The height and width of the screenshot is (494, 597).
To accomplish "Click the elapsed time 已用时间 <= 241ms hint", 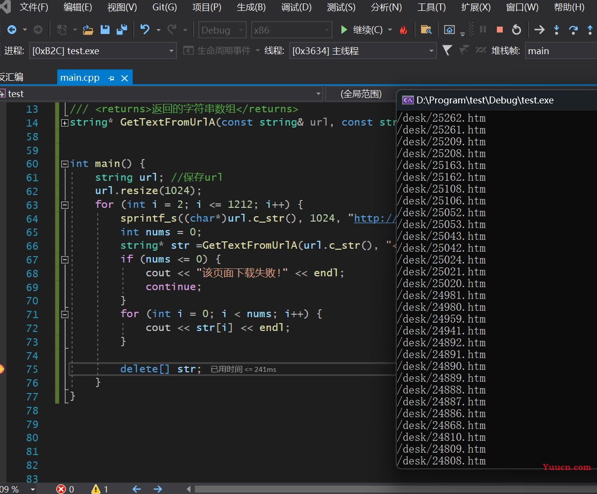I will click(243, 369).
